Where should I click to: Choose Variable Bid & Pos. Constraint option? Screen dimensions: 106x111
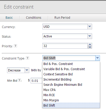click(71, 69)
